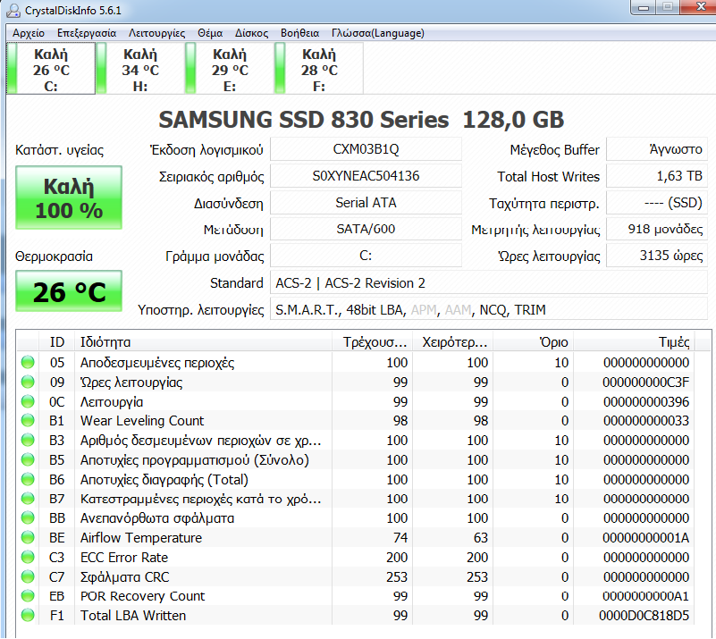This screenshot has height=639, width=716.
Task: Click the green 26 °C temperature button
Action: pos(69,291)
